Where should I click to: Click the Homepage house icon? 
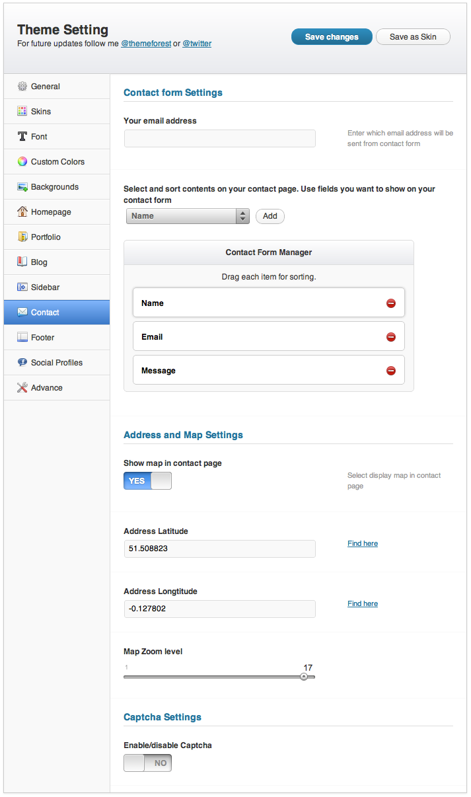click(x=22, y=212)
